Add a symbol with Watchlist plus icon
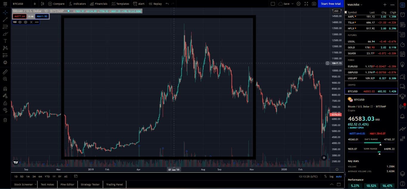This screenshot has width=407, height=189. click(x=385, y=5)
